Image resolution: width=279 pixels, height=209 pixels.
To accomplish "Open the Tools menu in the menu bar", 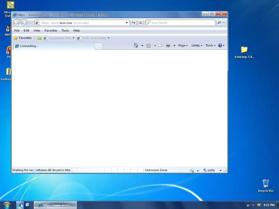I will click(65, 30).
